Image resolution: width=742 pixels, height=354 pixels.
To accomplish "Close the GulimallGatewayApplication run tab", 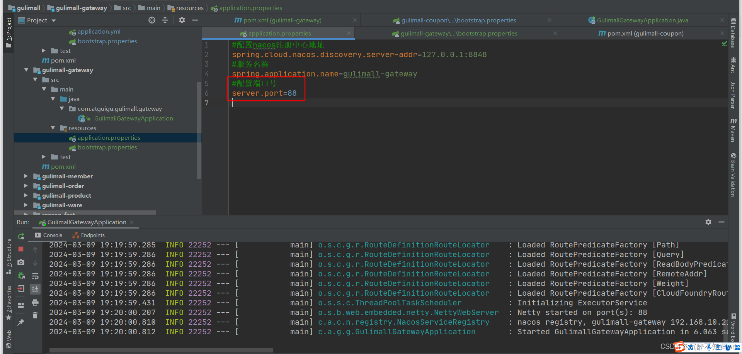I will 132,222.
